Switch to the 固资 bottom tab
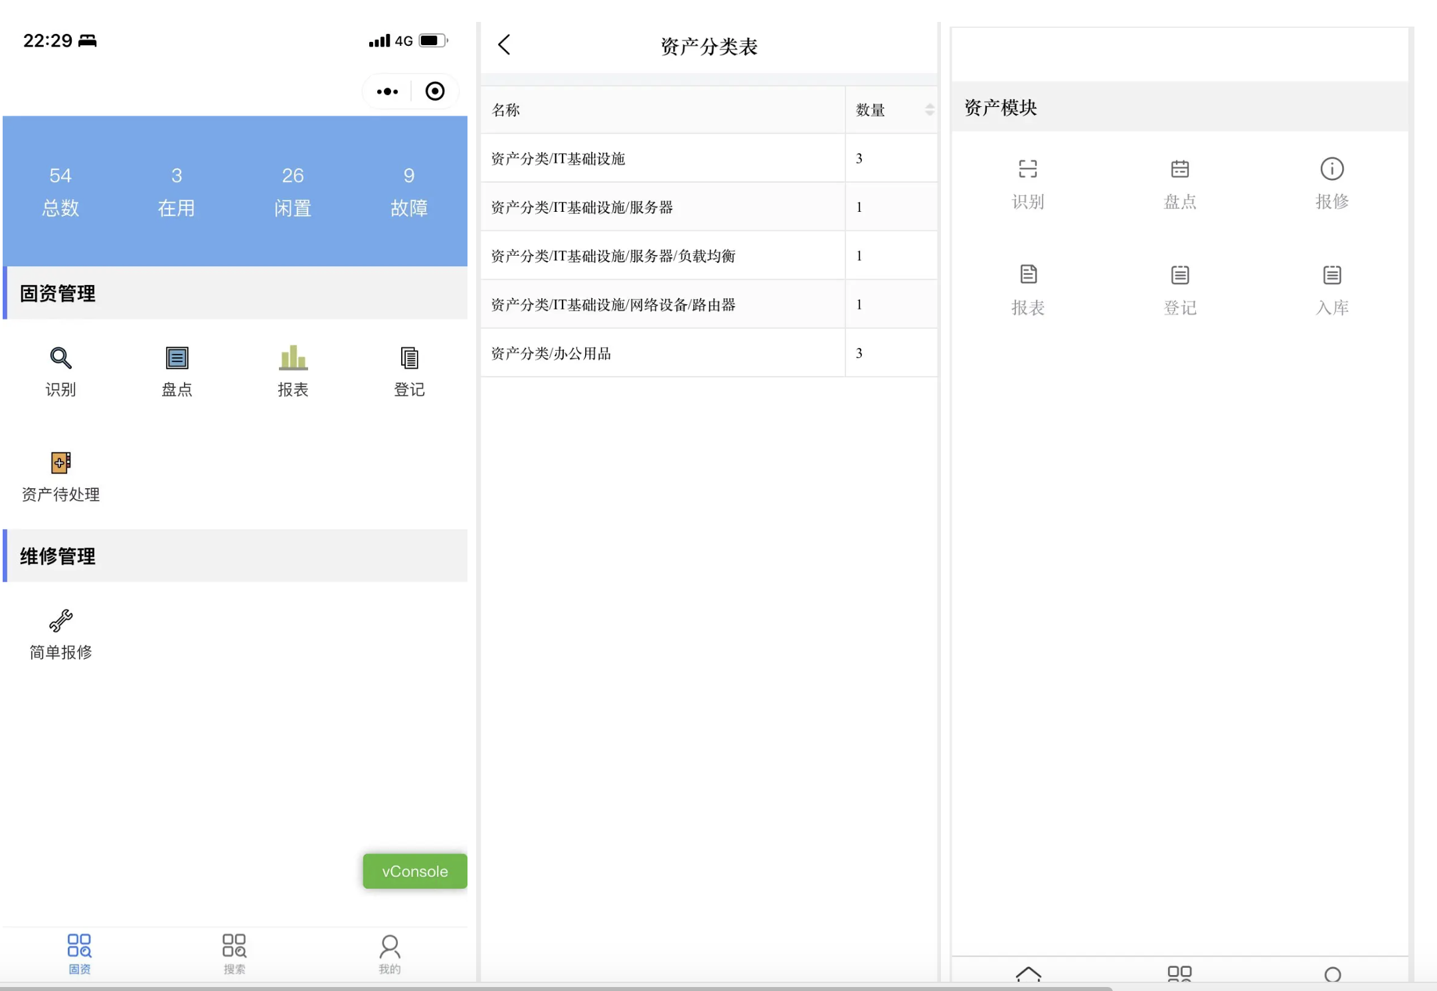 click(x=79, y=954)
